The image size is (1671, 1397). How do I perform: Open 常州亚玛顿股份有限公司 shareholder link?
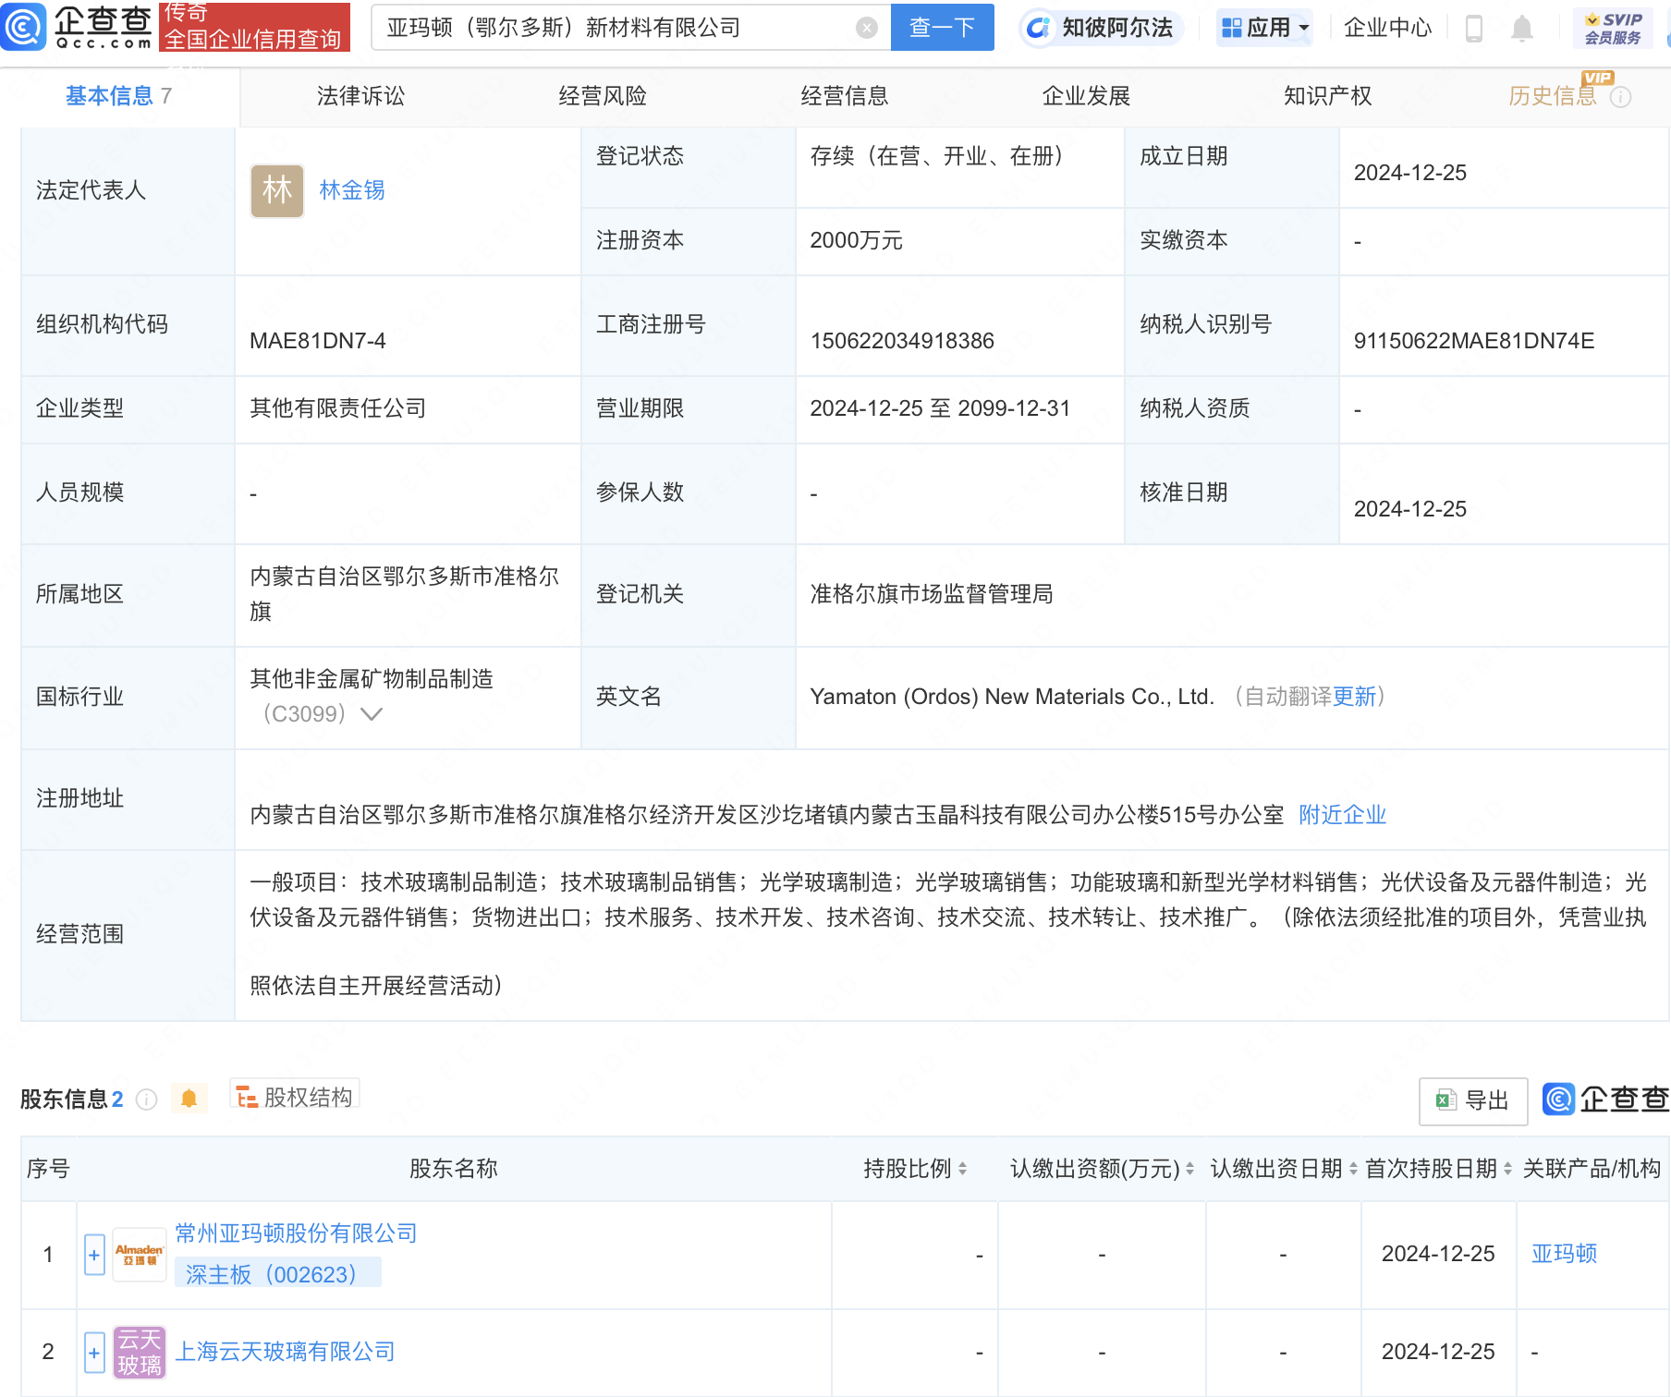pos(297,1233)
